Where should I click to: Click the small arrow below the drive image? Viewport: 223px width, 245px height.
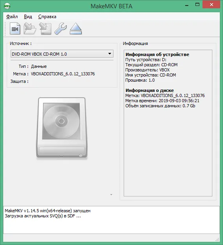[111, 195]
